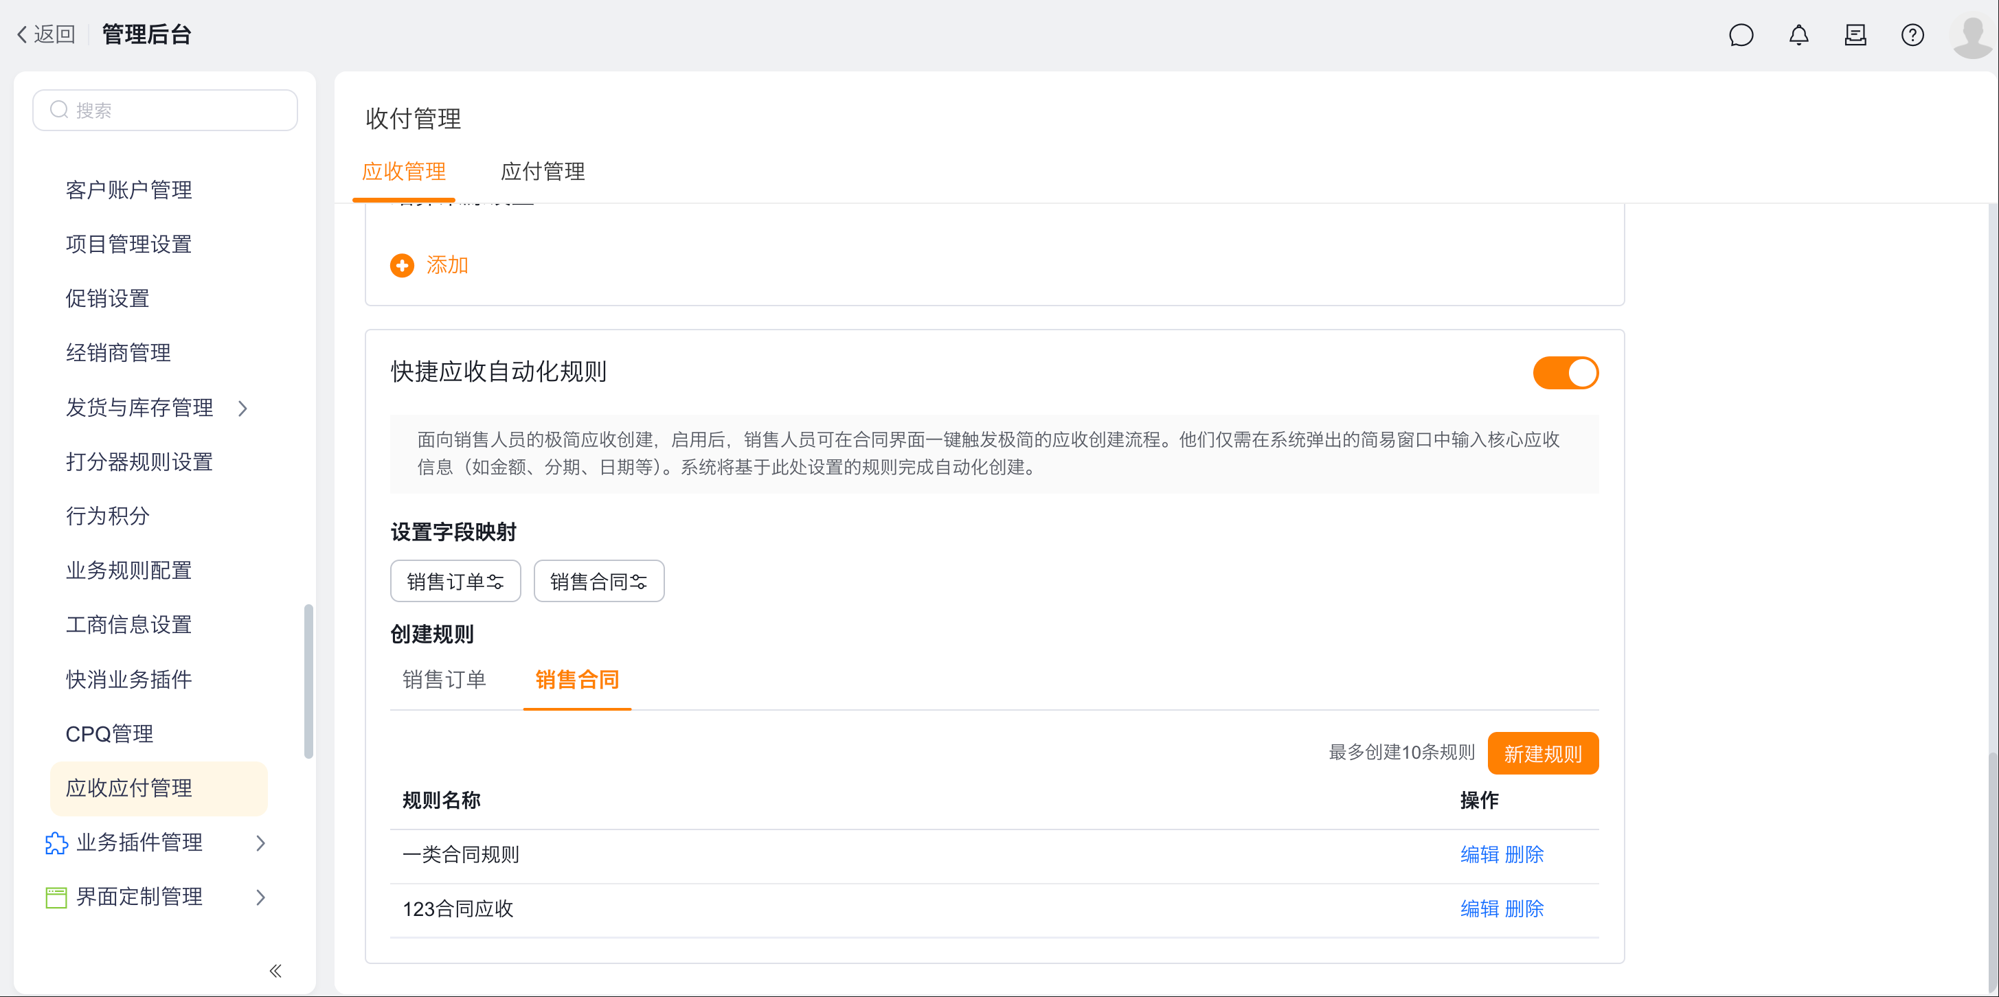Toggle off 快捷应收自动化规则 switch
The image size is (1999, 997).
[x=1566, y=374]
